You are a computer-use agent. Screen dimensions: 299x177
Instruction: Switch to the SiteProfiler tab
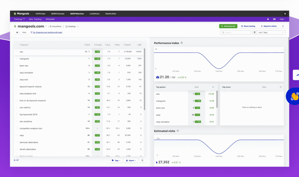(x=111, y=14)
